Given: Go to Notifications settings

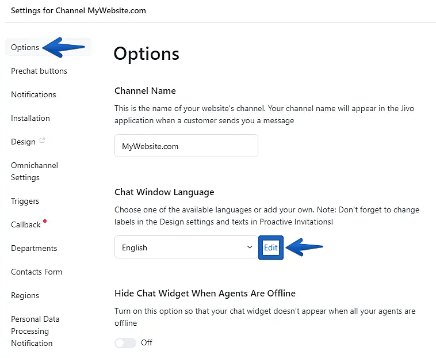Looking at the screenshot, I should click(x=33, y=94).
